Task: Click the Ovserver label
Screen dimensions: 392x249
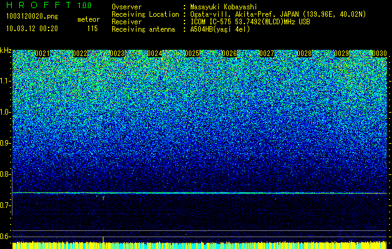Action: tap(127, 7)
